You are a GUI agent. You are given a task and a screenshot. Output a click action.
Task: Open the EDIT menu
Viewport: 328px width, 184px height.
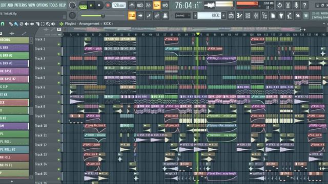point(3,5)
